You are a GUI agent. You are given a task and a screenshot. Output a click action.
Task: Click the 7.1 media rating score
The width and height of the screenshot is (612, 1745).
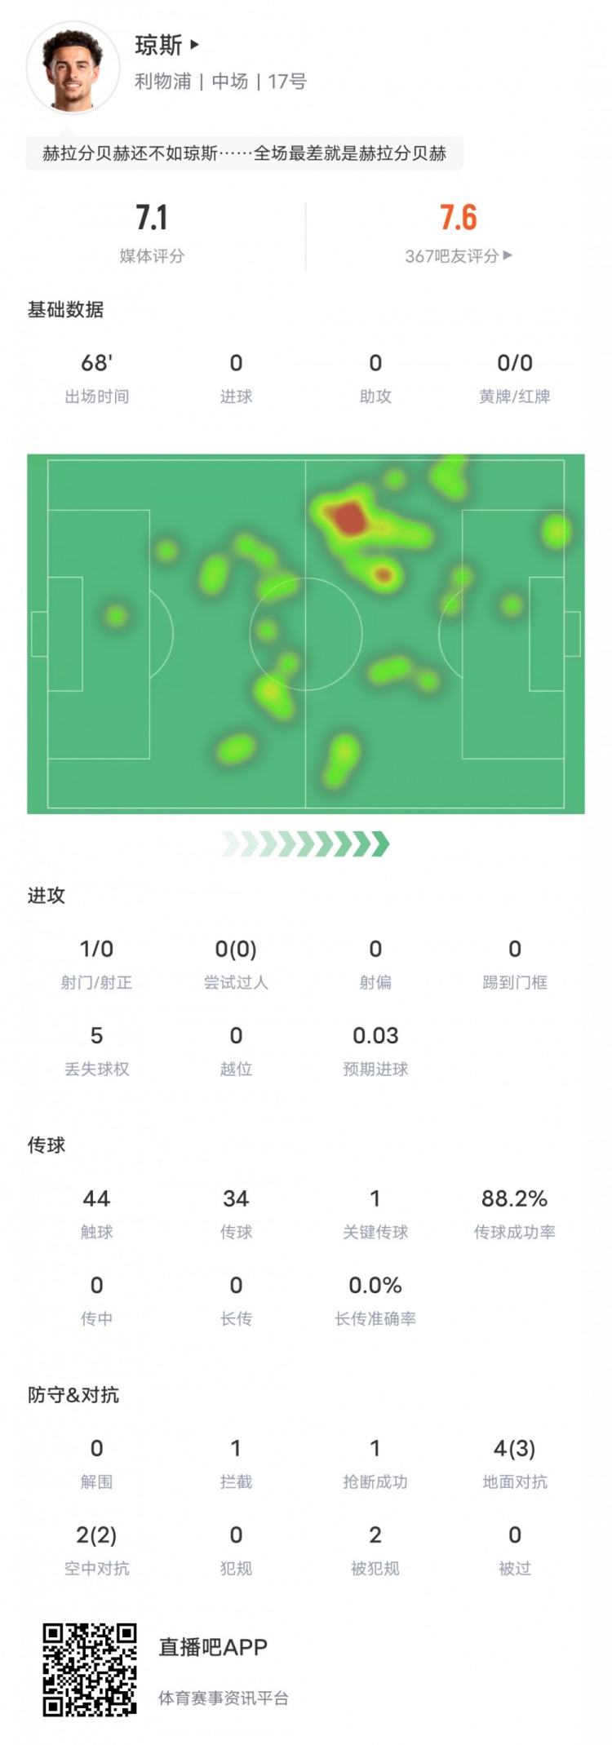(152, 218)
